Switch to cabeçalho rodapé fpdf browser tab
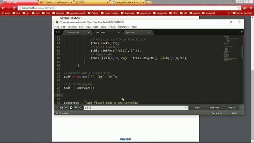Image resolution: width=254 pixels, height=143 pixels. (128, 2)
